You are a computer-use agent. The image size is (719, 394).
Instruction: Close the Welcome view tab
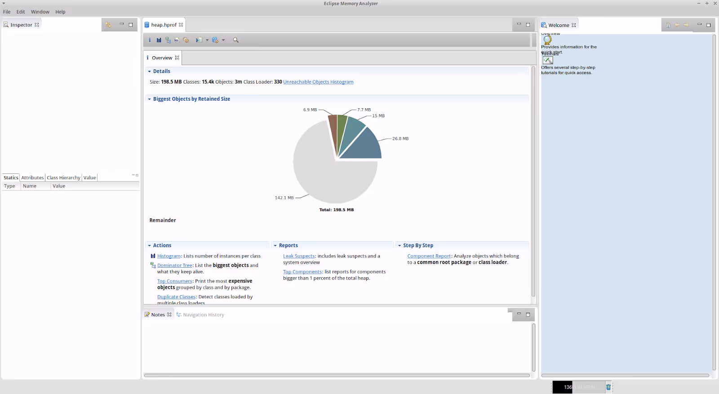[x=574, y=25]
